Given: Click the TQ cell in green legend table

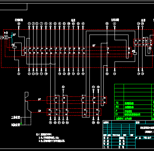Looking at the screenshot, I should coord(119,103).
